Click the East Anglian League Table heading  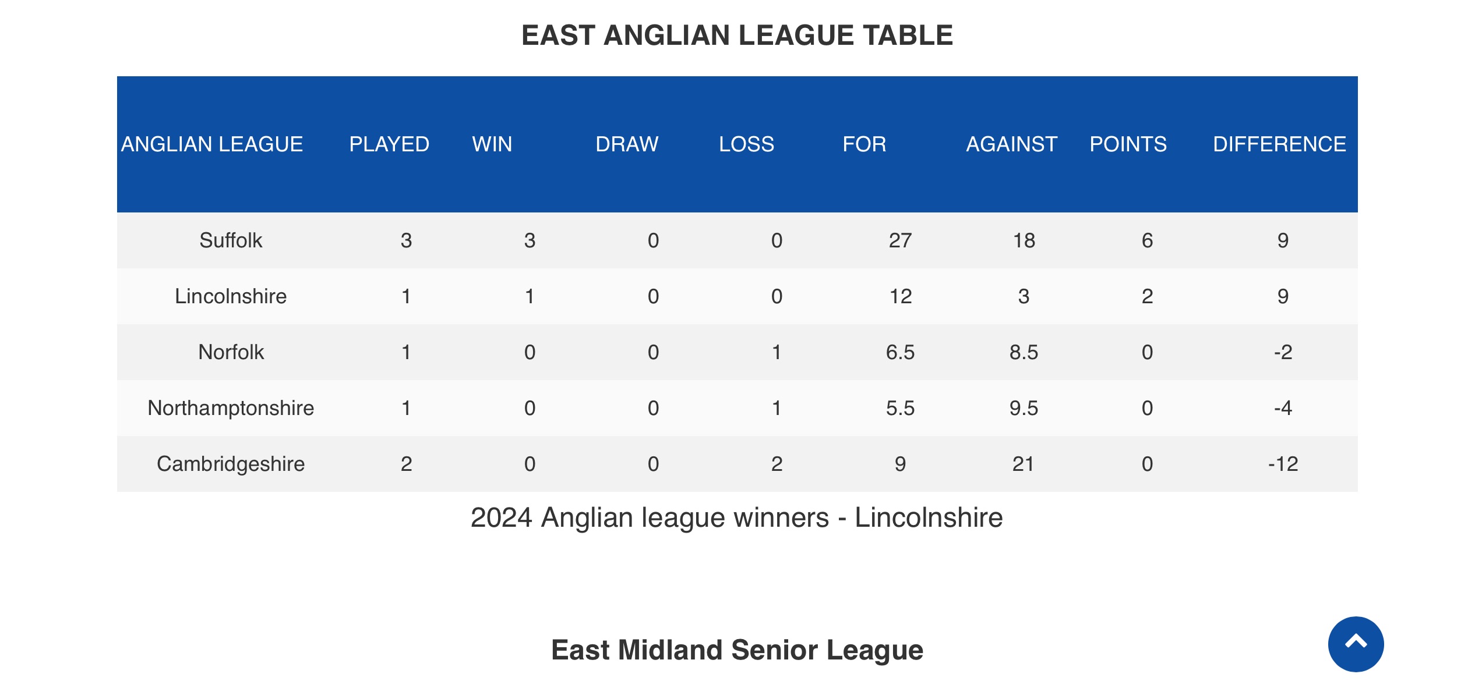(x=737, y=35)
